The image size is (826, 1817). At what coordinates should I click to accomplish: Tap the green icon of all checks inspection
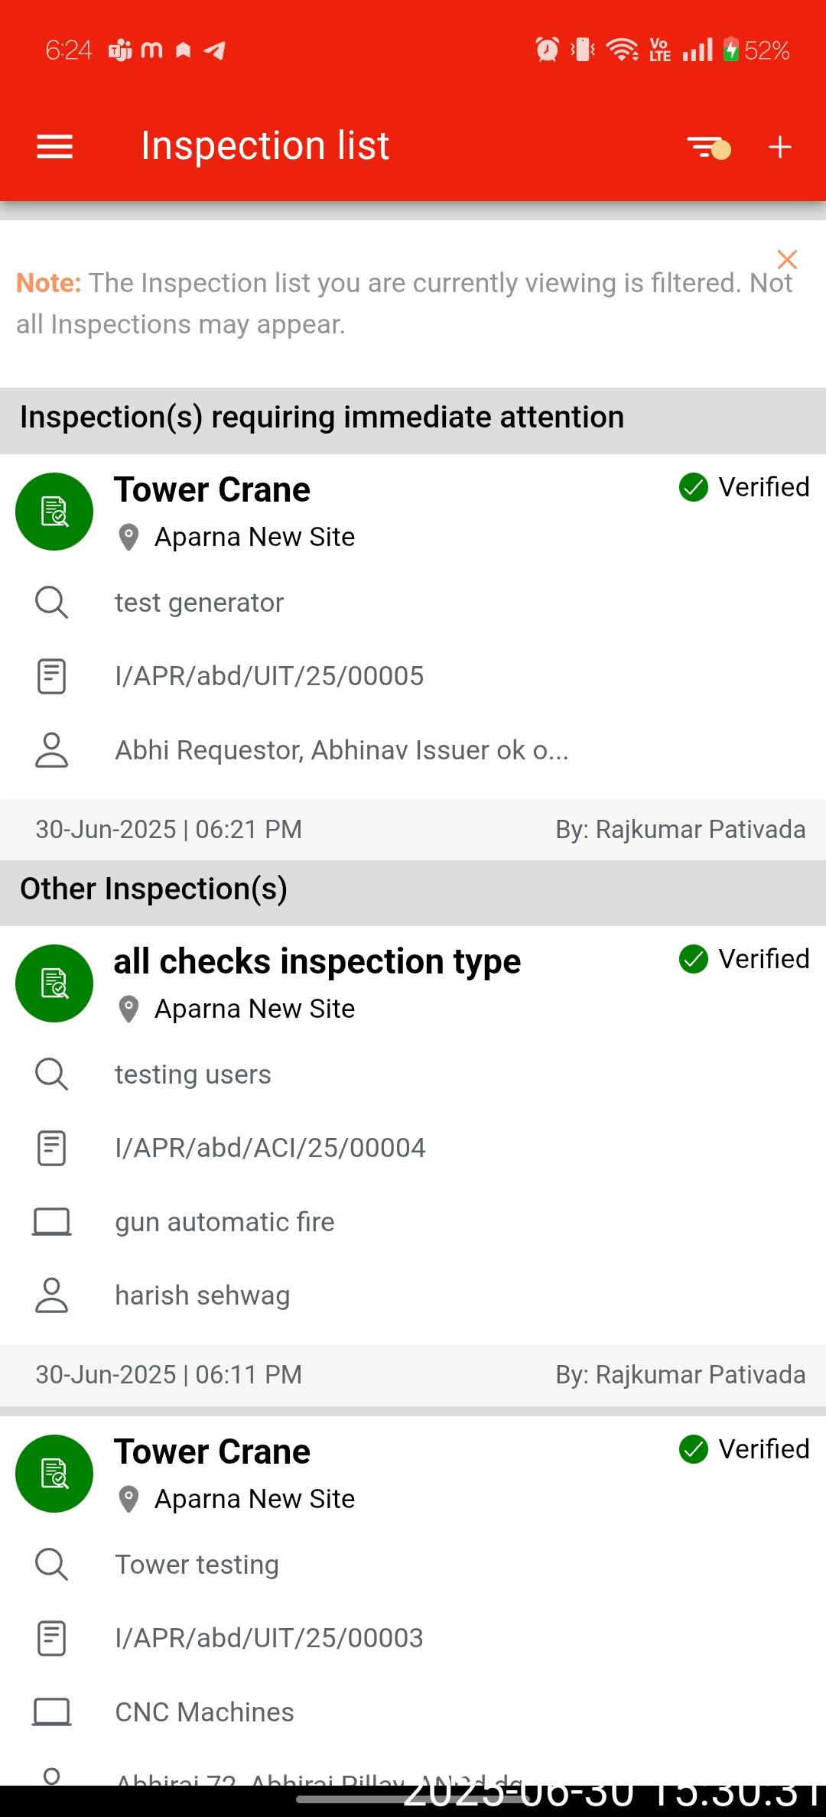tap(54, 983)
